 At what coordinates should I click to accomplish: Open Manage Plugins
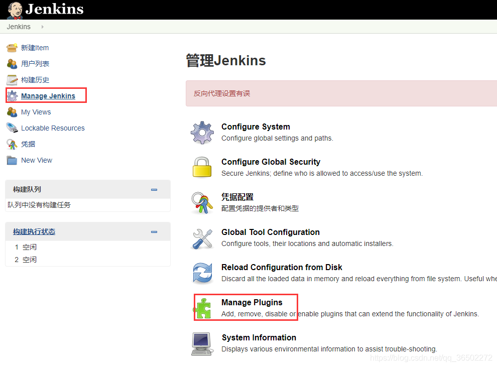pyautogui.click(x=252, y=303)
